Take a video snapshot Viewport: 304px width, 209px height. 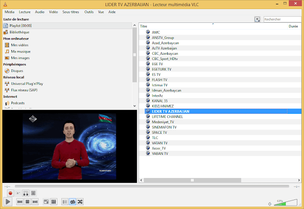pos(18,193)
